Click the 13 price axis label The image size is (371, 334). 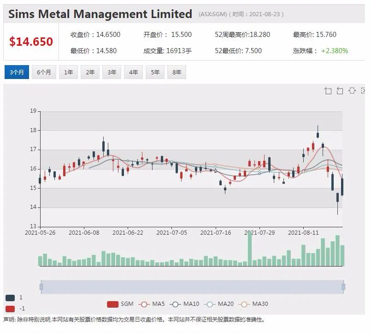pyautogui.click(x=33, y=226)
